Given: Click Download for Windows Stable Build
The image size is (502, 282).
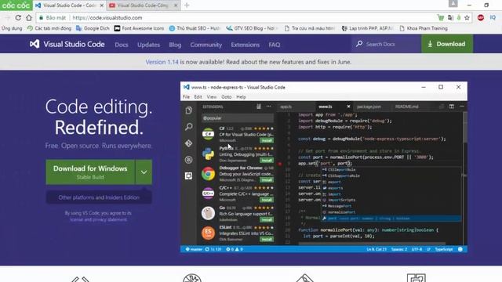Looking at the screenshot, I should (90, 172).
